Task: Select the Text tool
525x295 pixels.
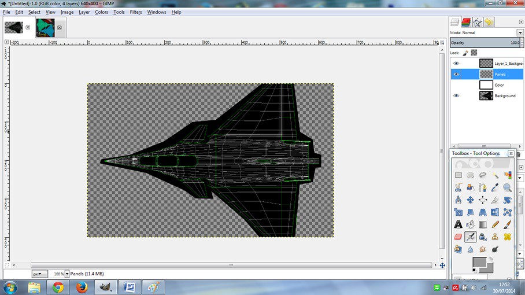Action: [459, 224]
